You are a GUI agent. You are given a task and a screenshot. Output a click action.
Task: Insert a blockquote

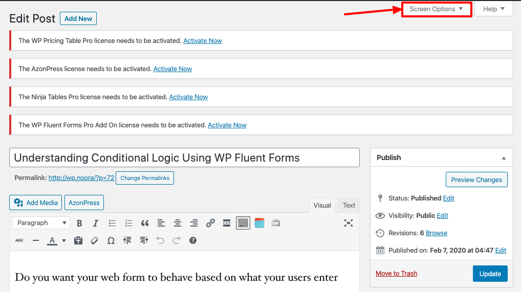point(145,223)
